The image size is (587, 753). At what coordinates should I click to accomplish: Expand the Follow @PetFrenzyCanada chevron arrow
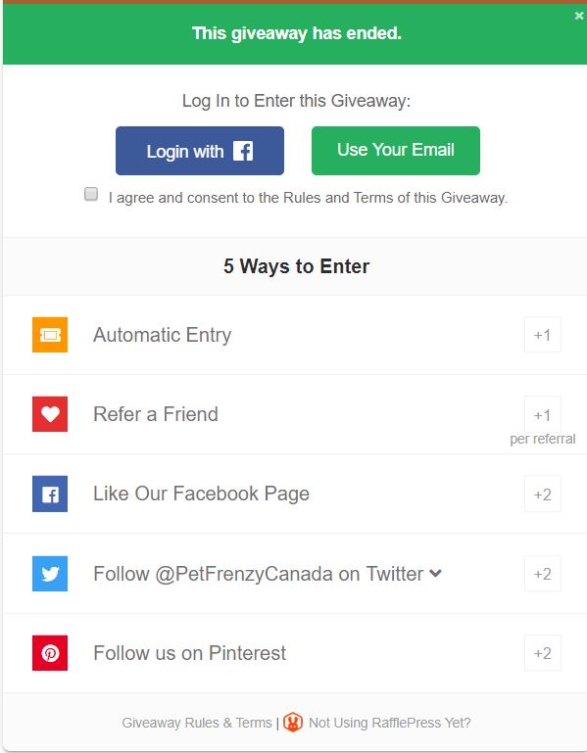(435, 573)
